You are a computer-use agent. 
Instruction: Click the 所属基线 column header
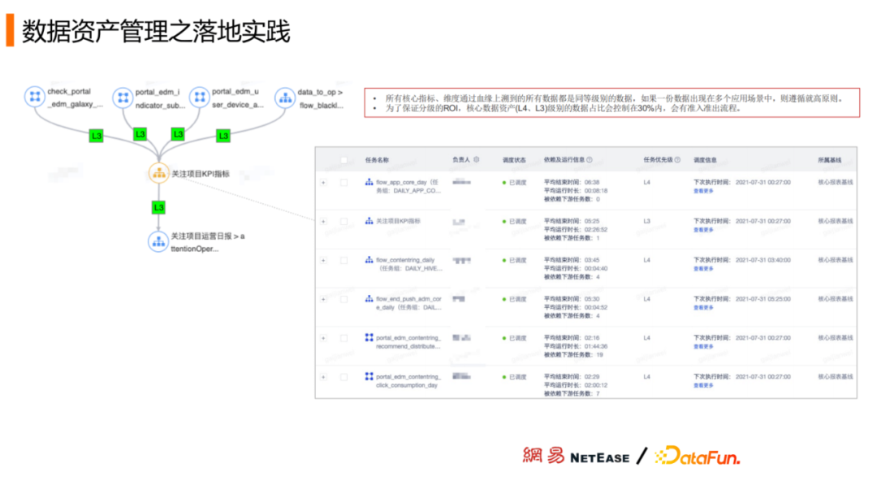[829, 160]
